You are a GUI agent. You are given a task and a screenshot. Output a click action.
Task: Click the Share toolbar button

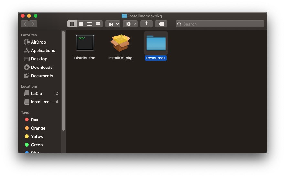click(x=146, y=24)
